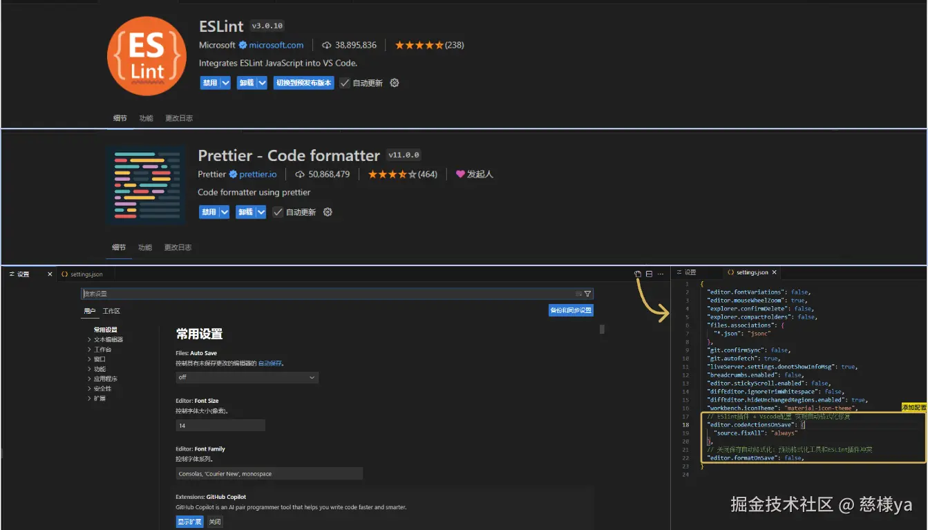This screenshot has width=928, height=530.
Task: Open Prettier 细节 tab
Action: click(x=120, y=247)
